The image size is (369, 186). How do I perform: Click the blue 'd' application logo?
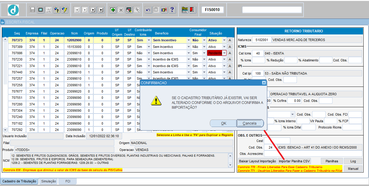13,10
